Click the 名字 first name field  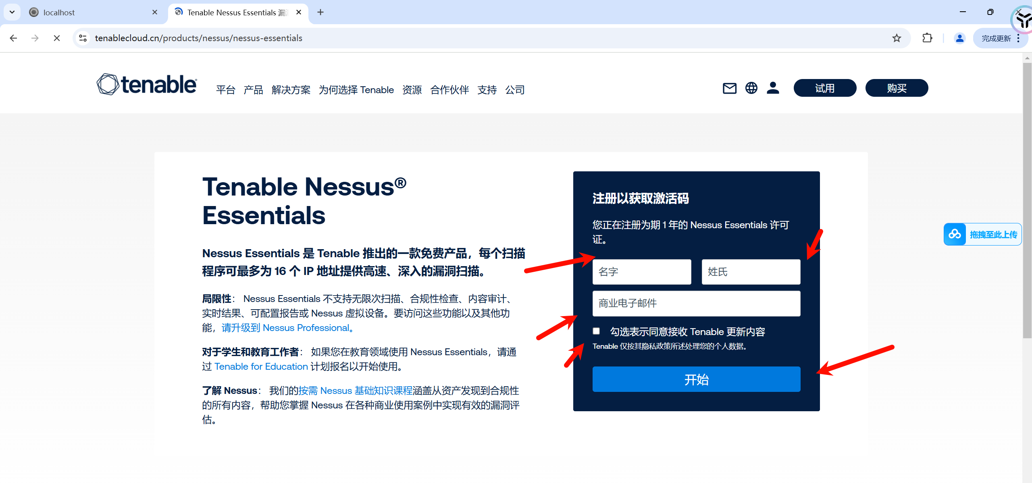click(x=642, y=272)
